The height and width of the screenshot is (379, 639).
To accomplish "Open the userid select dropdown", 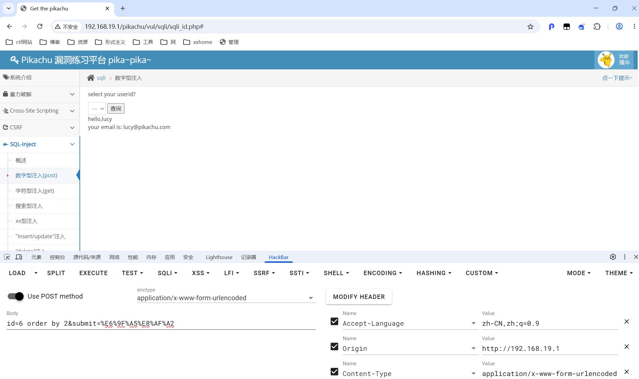I will pyautogui.click(x=97, y=109).
